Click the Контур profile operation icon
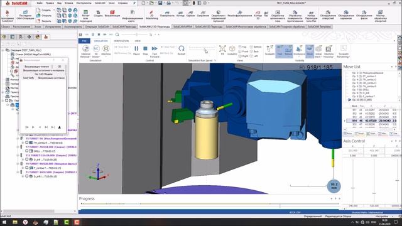 pos(180,14)
